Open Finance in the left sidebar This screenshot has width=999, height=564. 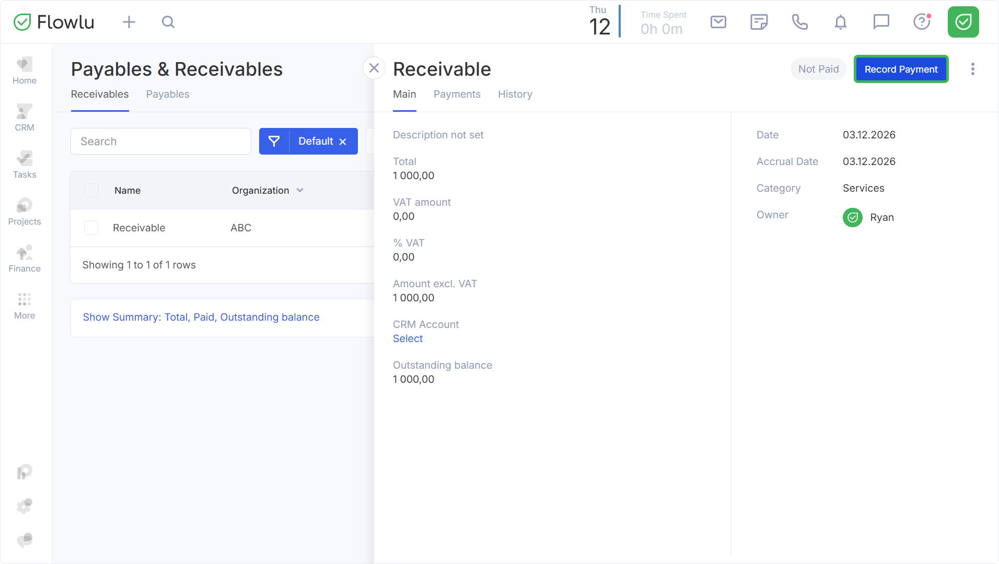coord(25,259)
